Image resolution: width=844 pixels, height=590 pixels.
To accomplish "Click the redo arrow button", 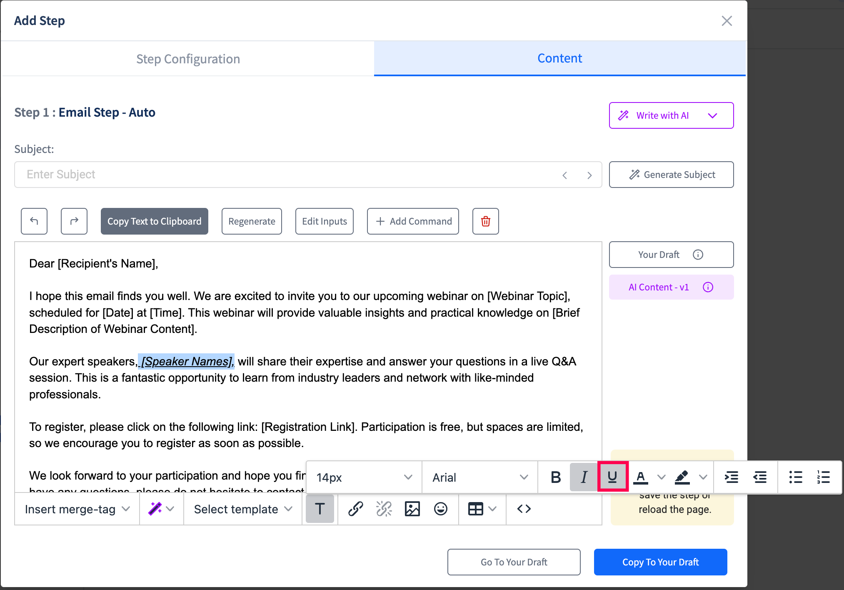I will point(74,221).
